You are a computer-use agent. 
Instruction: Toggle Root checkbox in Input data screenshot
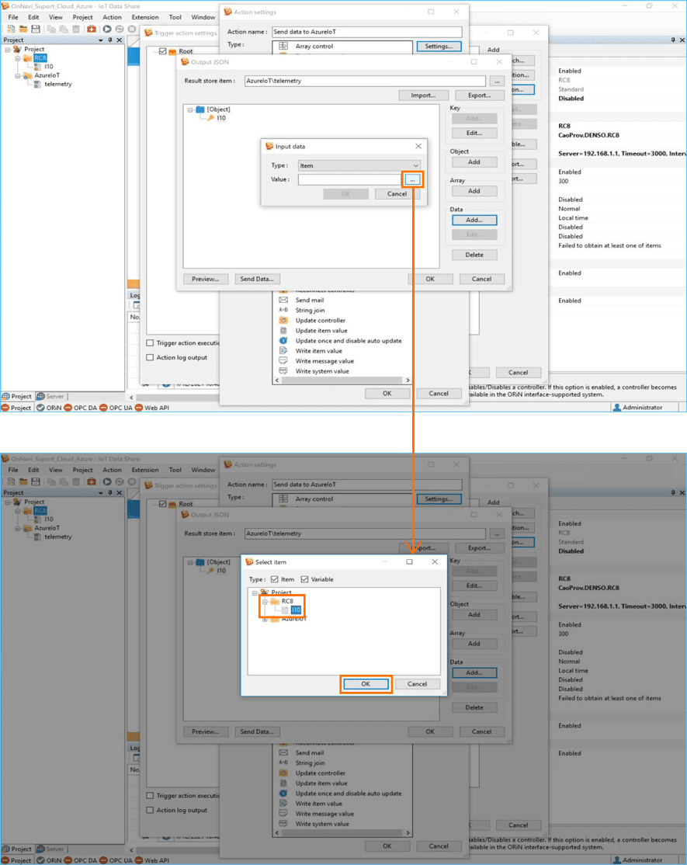pyautogui.click(x=163, y=51)
